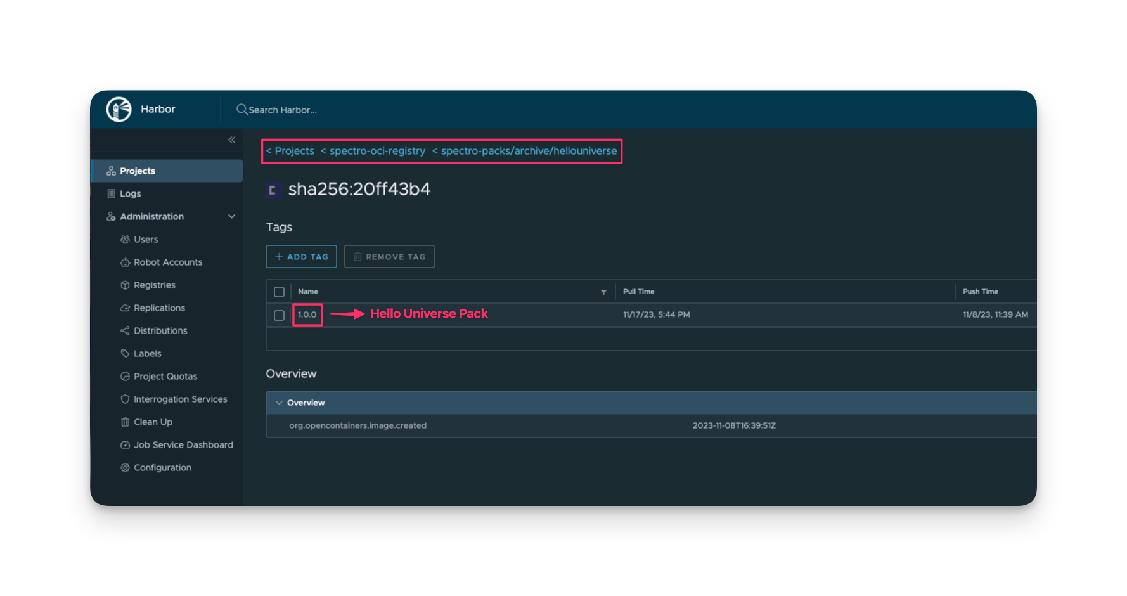Collapse the sidebar with double-chevron icon
This screenshot has height=596, width=1127.
coord(232,139)
